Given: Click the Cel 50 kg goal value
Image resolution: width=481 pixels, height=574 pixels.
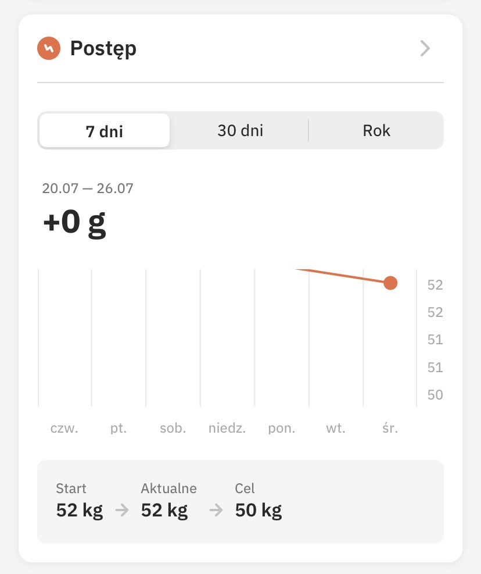Looking at the screenshot, I should tap(259, 510).
